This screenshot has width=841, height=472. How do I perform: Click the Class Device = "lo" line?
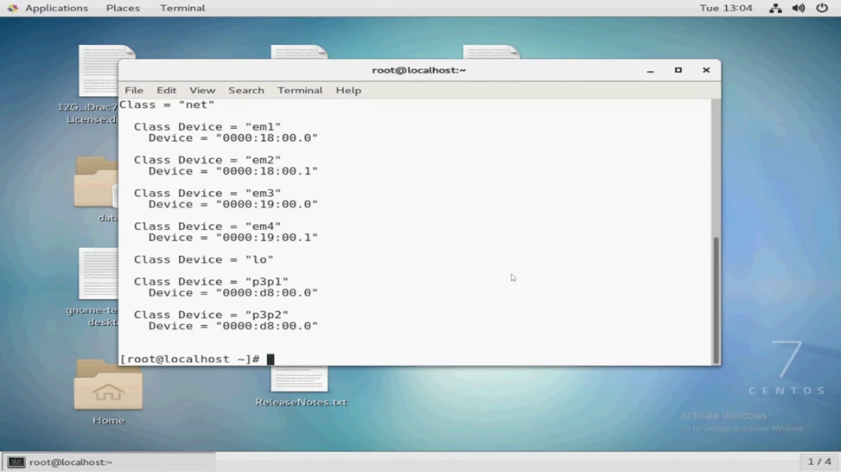pyautogui.click(x=204, y=259)
